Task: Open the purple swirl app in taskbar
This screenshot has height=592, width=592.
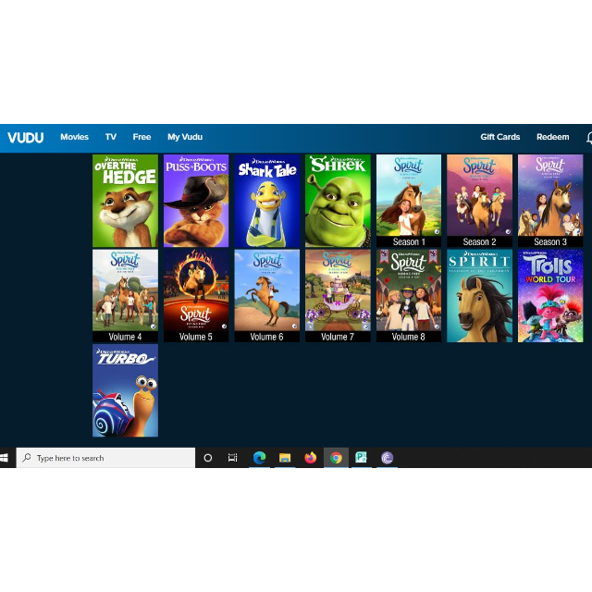Action: pos(387,458)
